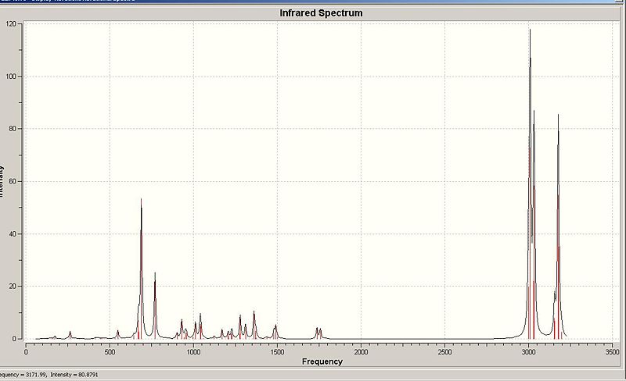Click the y-axis tick label "60"
The height and width of the screenshot is (381, 626).
[13, 181]
